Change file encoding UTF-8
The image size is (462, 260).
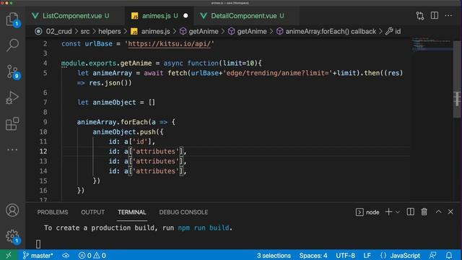pyautogui.click(x=345, y=255)
